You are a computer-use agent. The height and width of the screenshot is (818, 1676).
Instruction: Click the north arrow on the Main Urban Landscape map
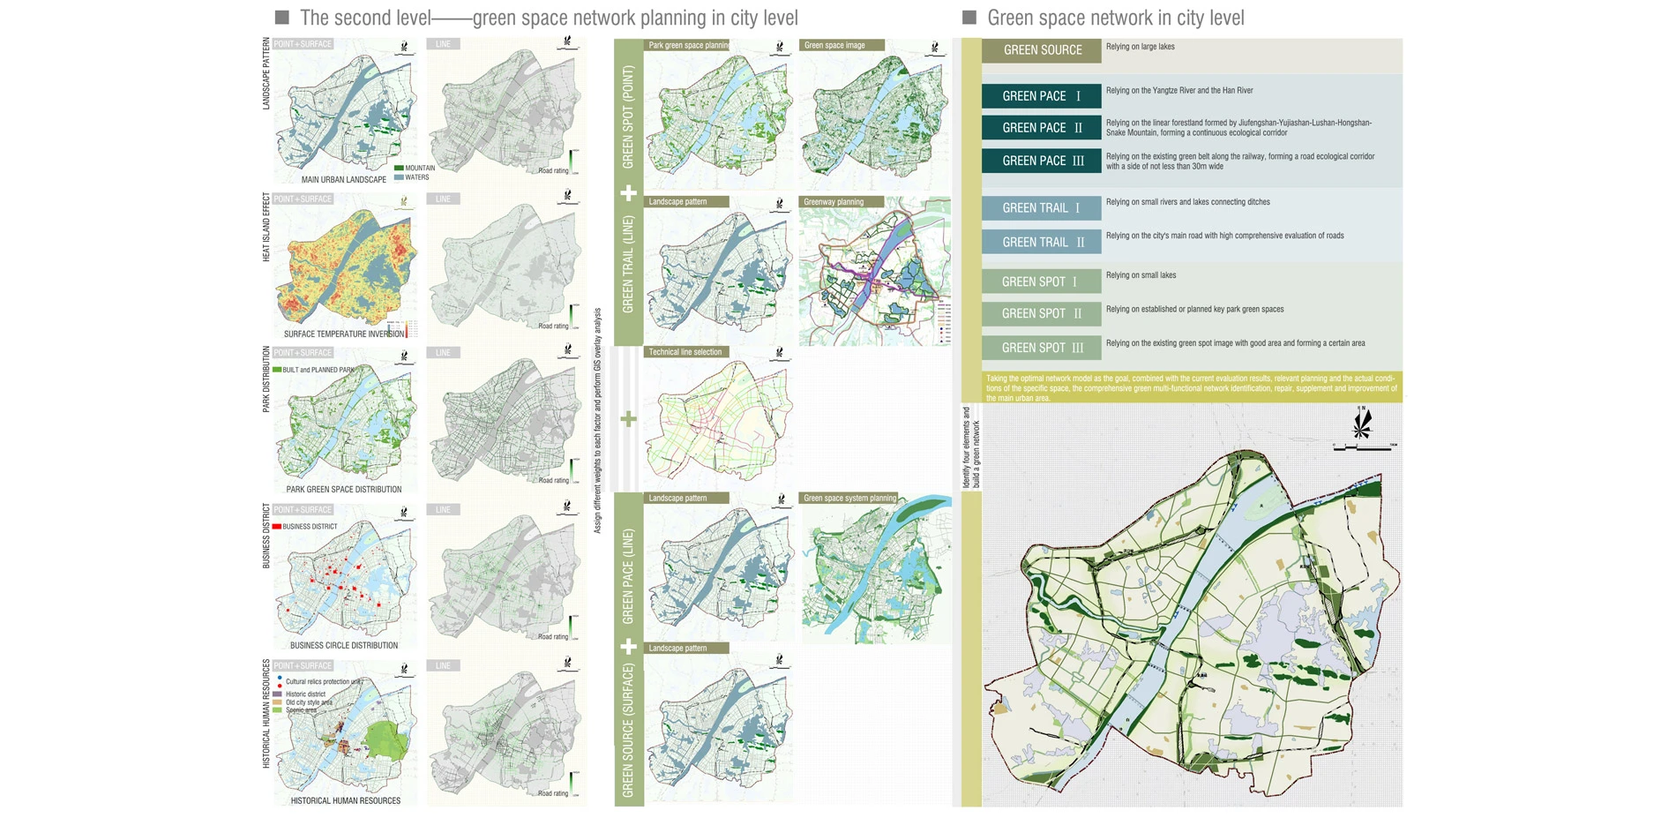pyautogui.click(x=405, y=49)
